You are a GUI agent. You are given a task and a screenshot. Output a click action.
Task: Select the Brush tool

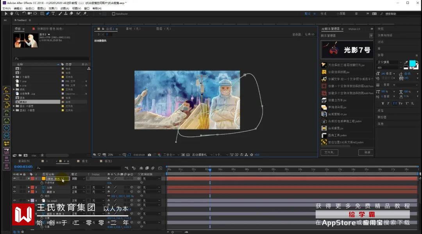tap(60, 13)
